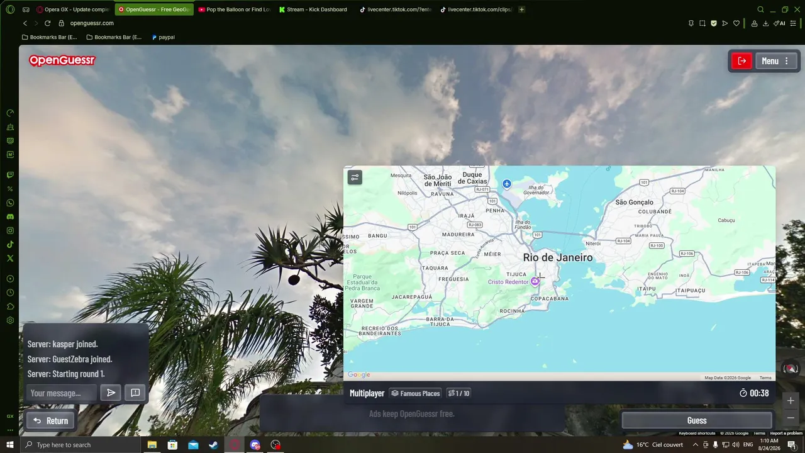
Task: Switch to first livecenter.tiktok.com tab
Action: [x=396, y=9]
